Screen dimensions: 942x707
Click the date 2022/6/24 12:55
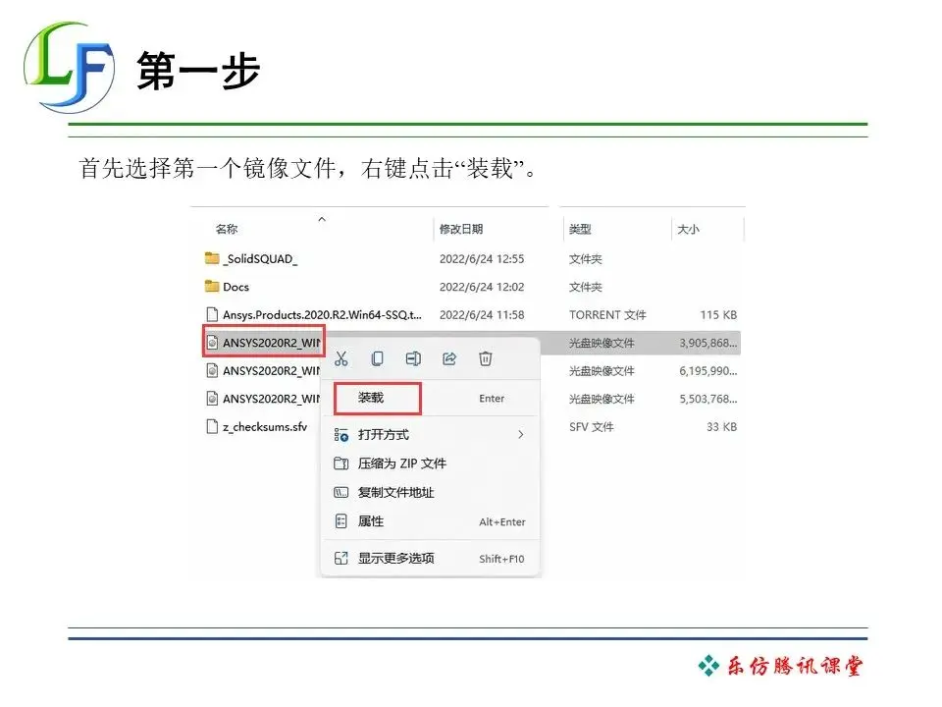(482, 259)
